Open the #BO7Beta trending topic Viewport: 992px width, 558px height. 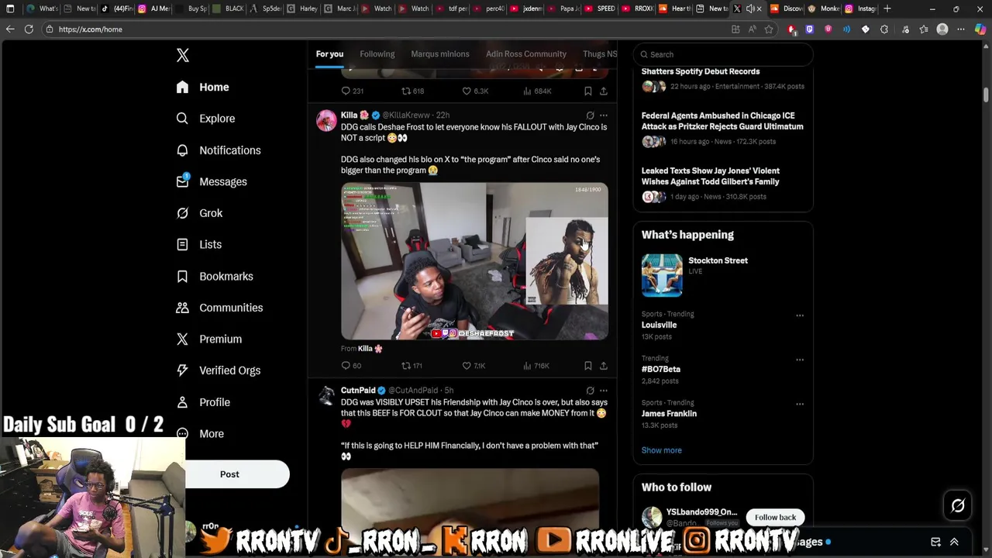[x=661, y=369]
